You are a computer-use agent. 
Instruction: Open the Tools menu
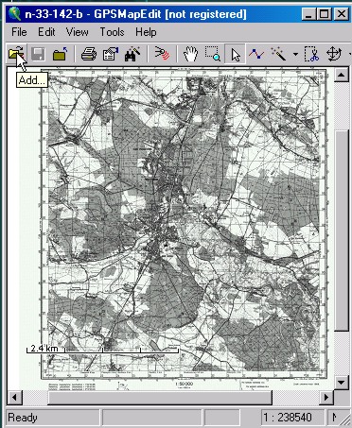coord(112,32)
